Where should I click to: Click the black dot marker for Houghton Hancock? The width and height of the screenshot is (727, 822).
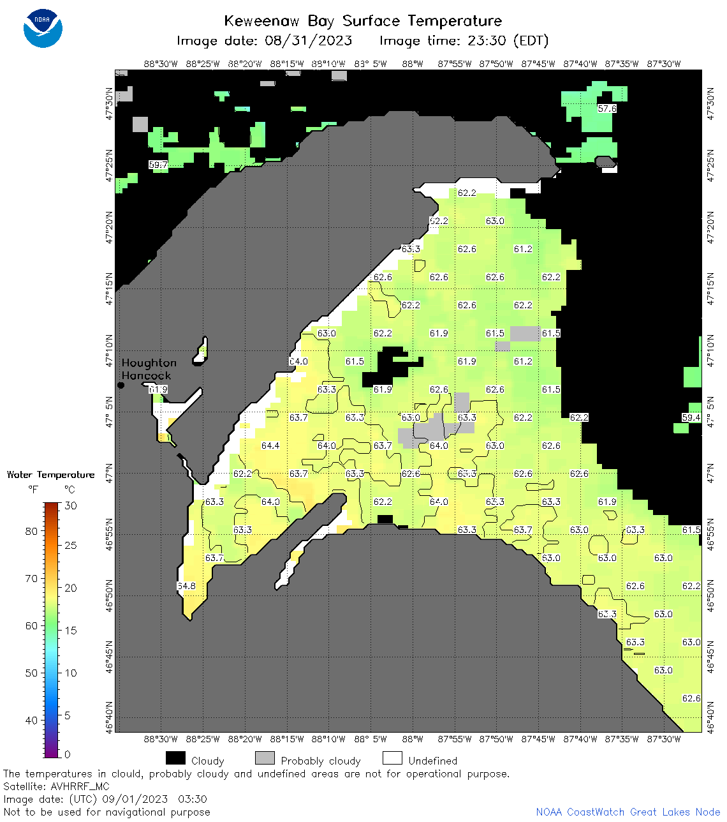(121, 385)
